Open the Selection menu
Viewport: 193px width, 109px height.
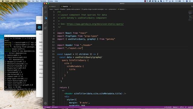point(22,1)
